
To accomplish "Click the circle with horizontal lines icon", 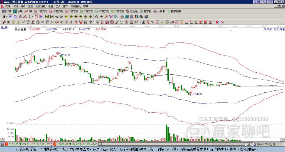I will pyautogui.click(x=38, y=22).
